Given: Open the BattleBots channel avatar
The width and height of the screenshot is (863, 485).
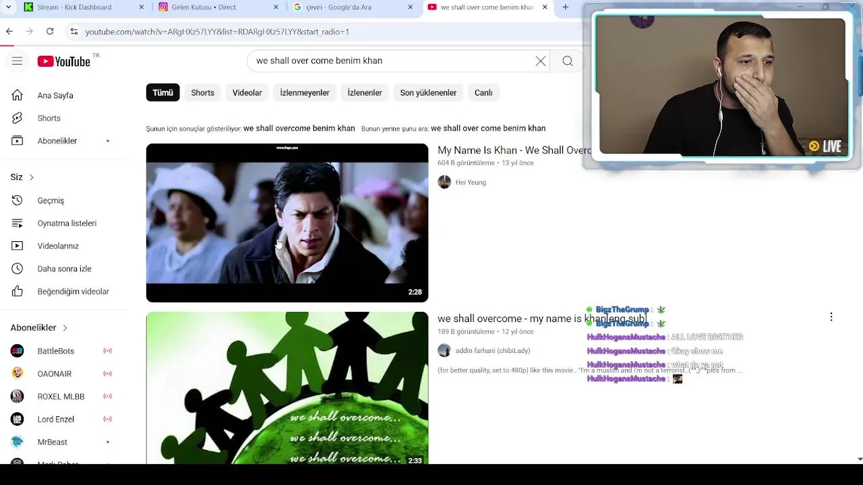Looking at the screenshot, I should [x=17, y=351].
